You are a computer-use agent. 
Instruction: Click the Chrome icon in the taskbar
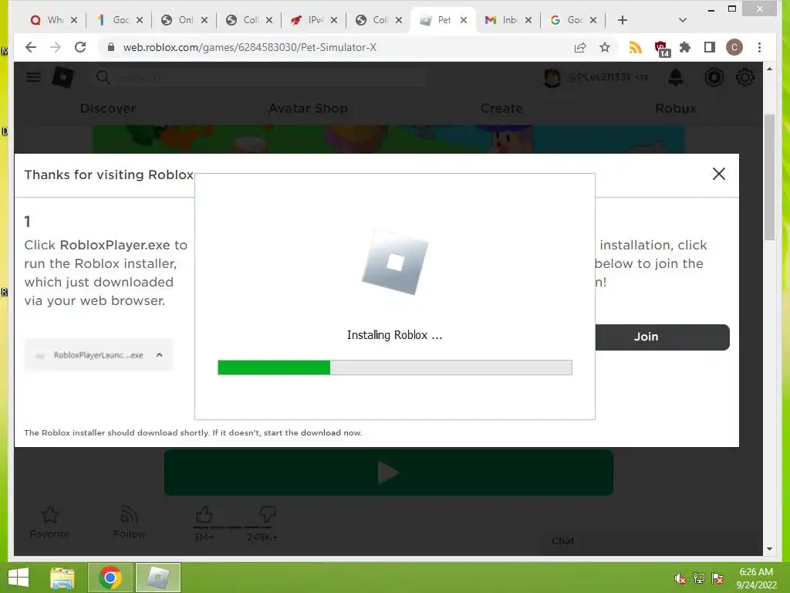point(110,578)
